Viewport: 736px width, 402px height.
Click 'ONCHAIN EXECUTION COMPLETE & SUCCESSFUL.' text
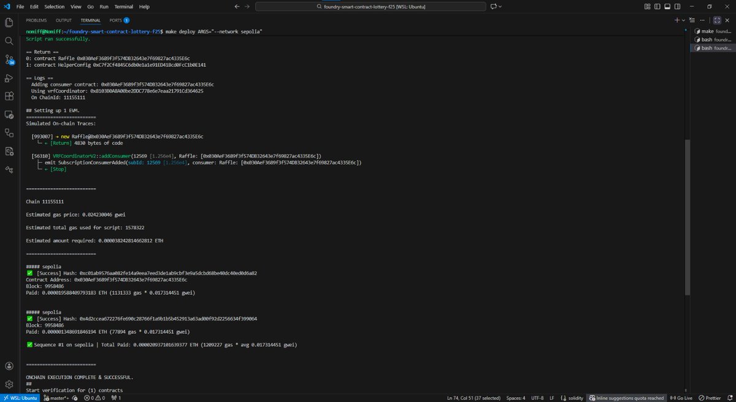point(80,377)
